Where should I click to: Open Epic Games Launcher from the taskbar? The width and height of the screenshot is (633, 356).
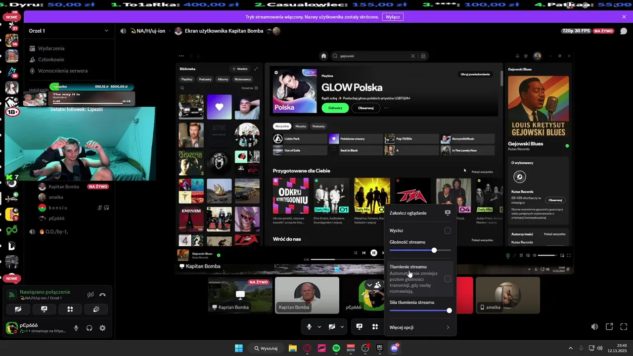(380, 348)
